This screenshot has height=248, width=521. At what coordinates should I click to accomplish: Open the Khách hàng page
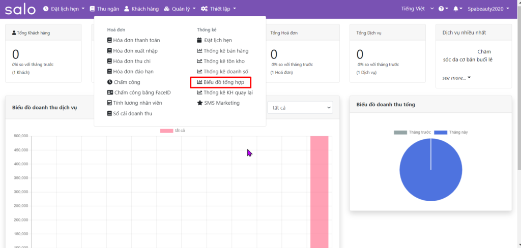pos(141,9)
